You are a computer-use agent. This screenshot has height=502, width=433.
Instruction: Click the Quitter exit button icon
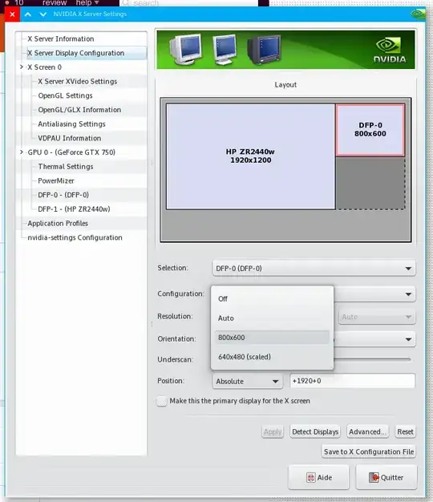point(374,477)
